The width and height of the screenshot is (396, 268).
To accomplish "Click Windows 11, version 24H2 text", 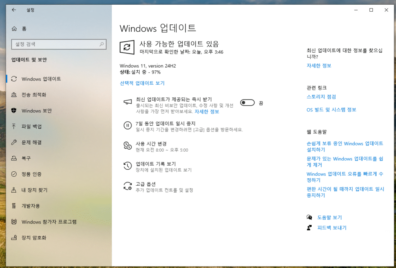I will (148, 66).
